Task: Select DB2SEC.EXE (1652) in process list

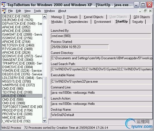Action: click(16, 16)
